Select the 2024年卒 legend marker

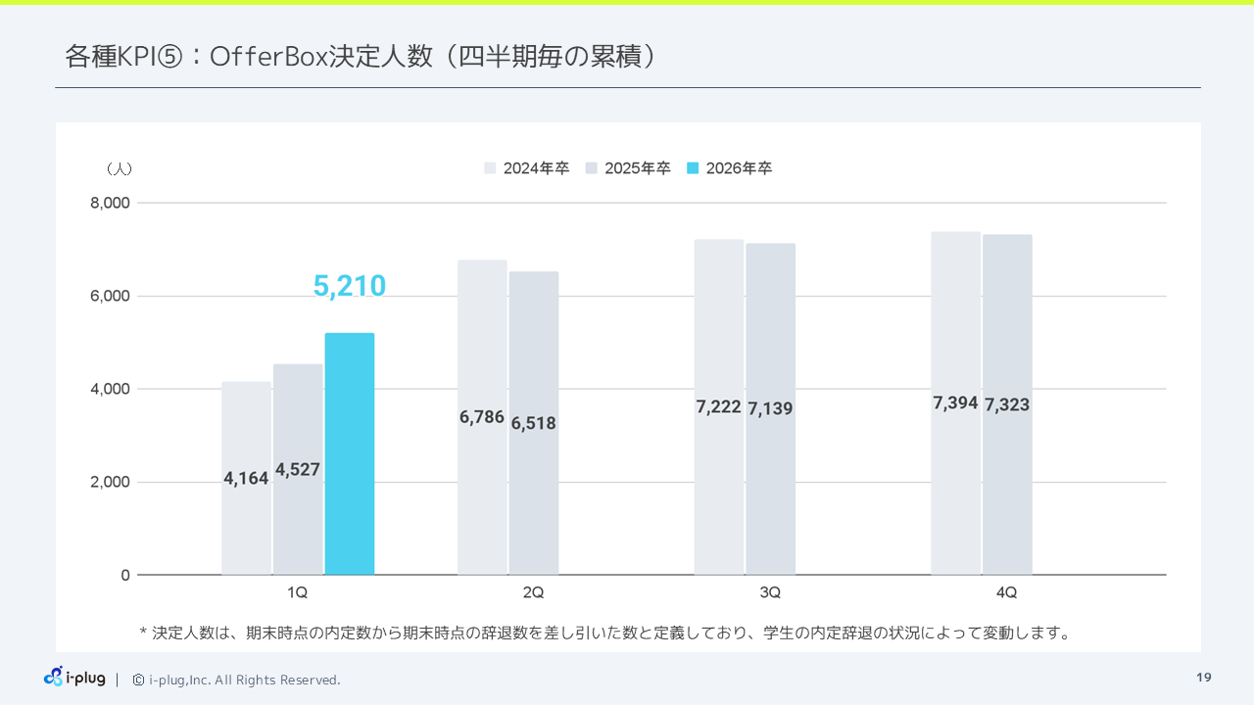pyautogui.click(x=490, y=167)
